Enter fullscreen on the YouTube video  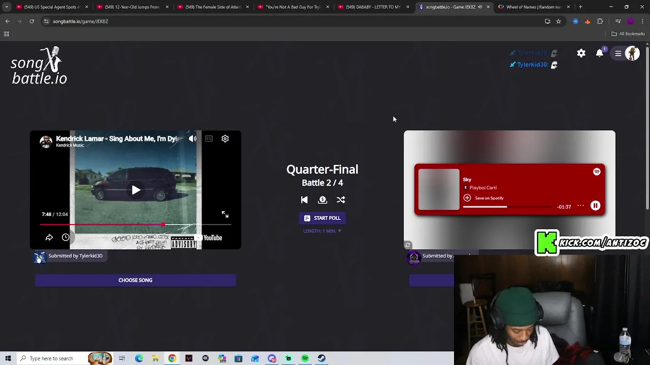[x=225, y=214]
